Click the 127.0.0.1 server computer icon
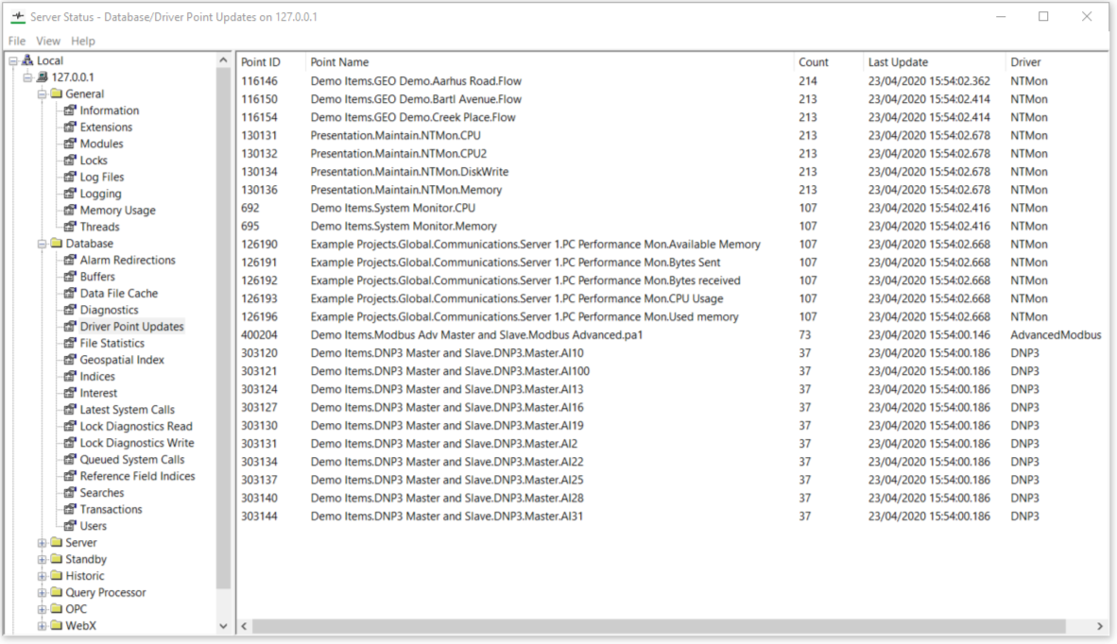This screenshot has width=1117, height=644. 42,77
